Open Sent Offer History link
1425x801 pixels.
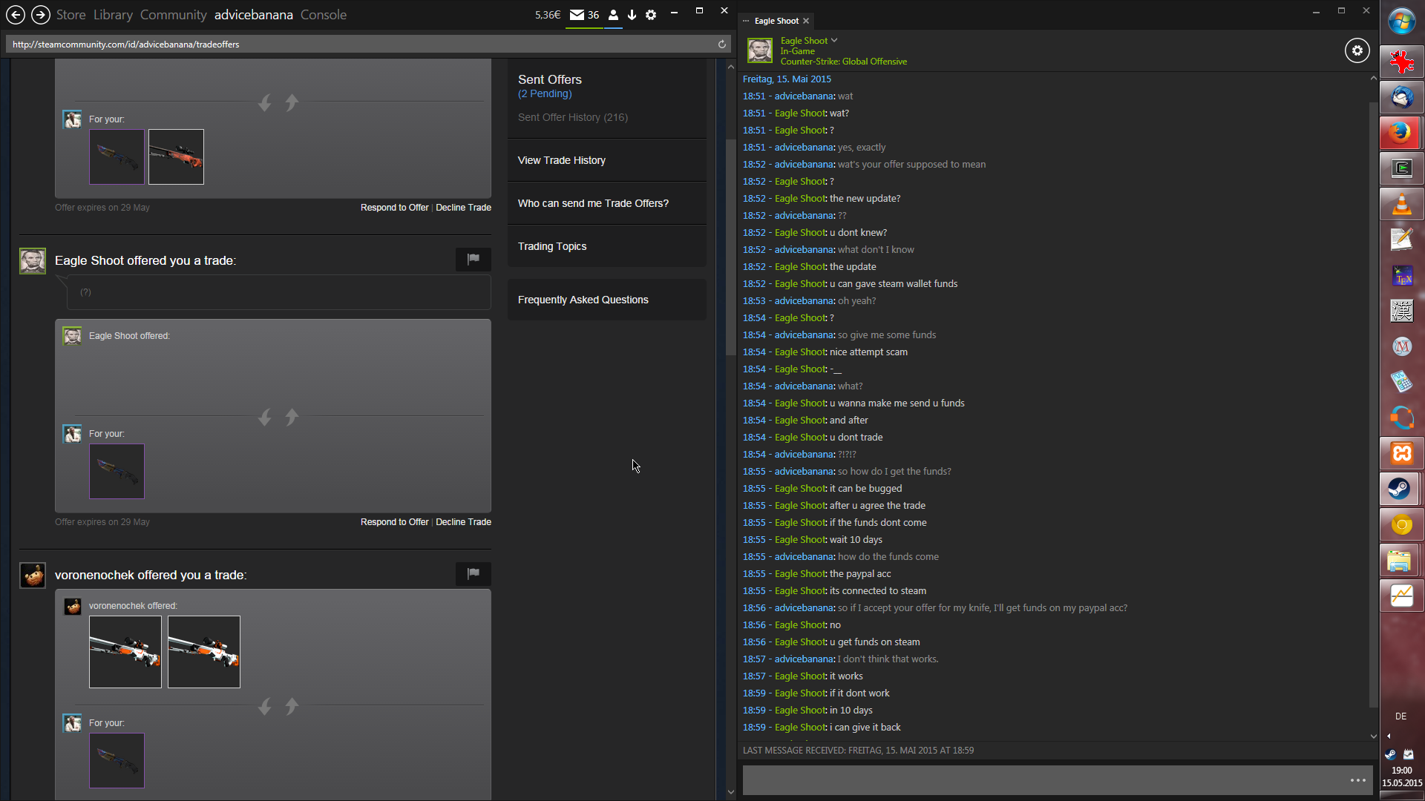point(572,117)
